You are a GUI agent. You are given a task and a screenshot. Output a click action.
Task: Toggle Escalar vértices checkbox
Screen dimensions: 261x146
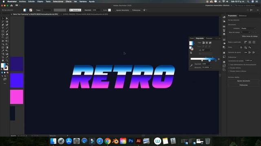coord(229,68)
